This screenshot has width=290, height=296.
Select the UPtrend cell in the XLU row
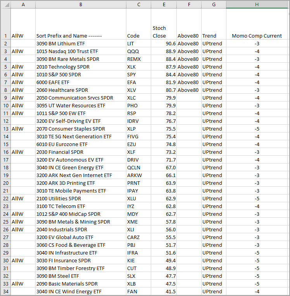click(x=214, y=198)
